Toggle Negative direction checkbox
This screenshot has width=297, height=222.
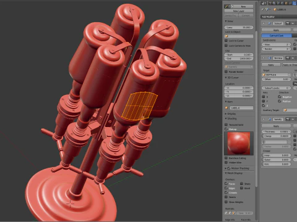coord(280,97)
